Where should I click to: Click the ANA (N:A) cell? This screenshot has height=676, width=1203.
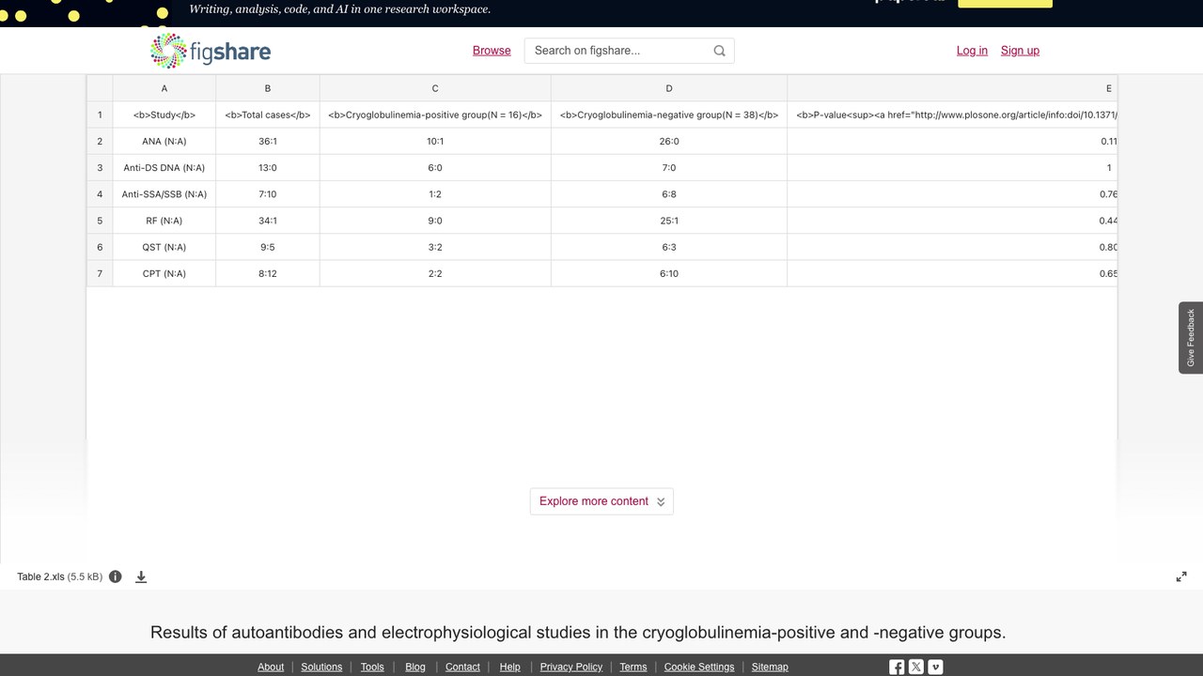(x=164, y=142)
